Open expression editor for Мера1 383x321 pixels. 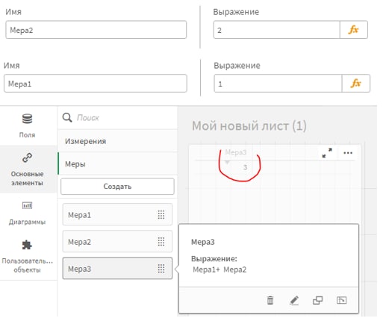(356, 84)
